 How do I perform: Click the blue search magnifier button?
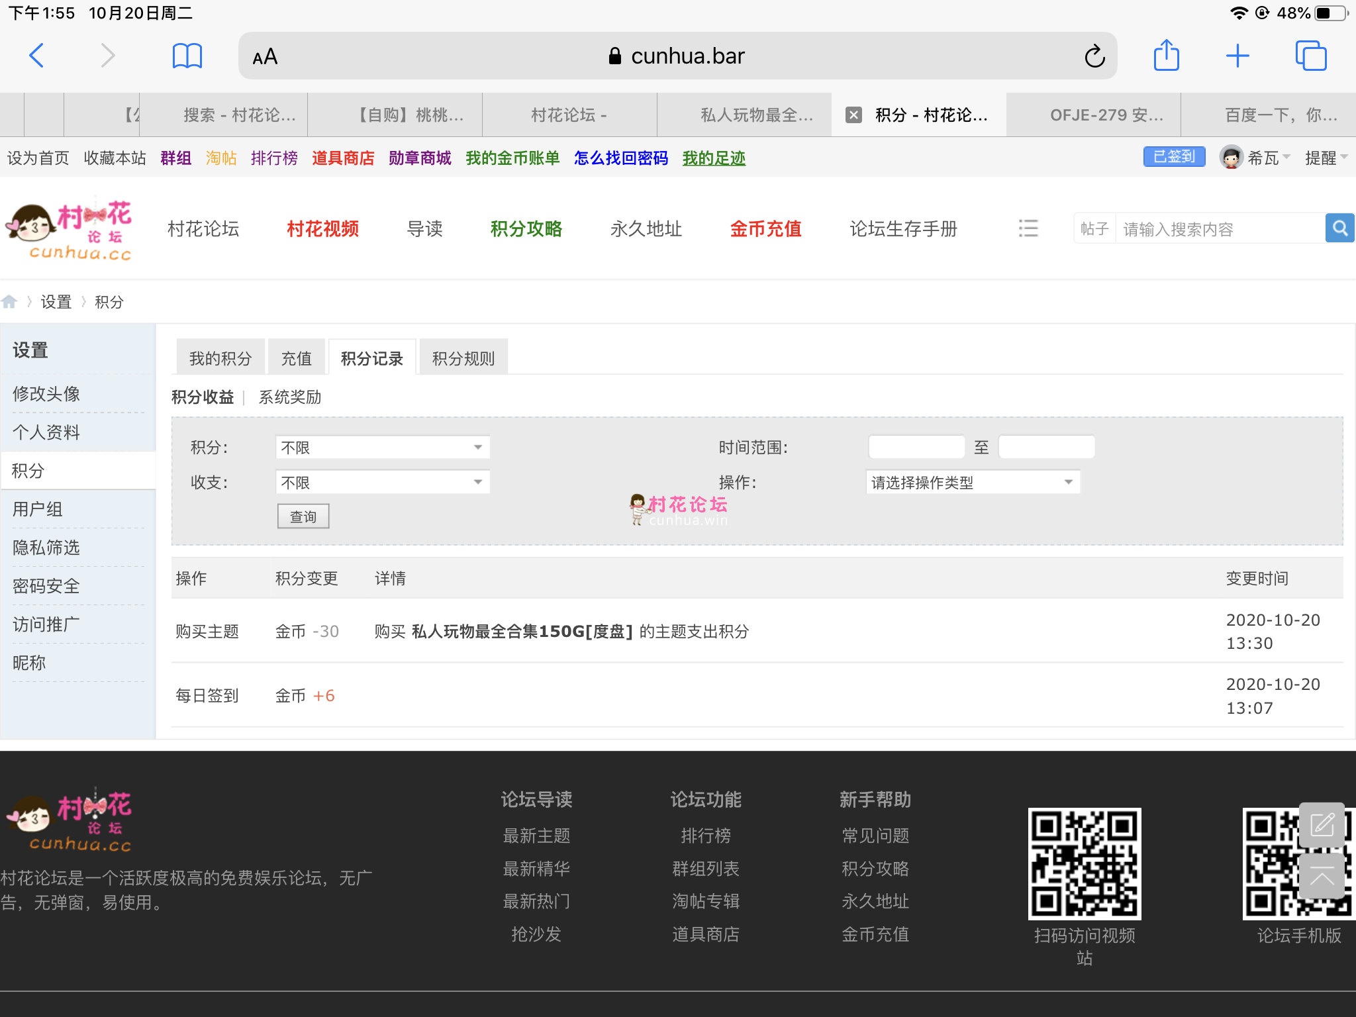point(1339,228)
